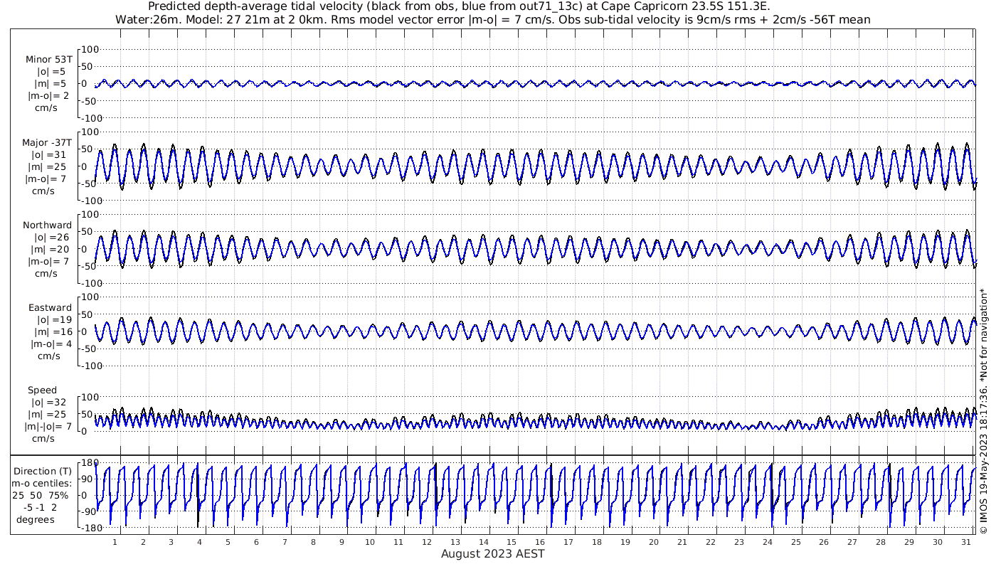Image resolution: width=996 pixels, height=569 pixels.
Task: Click the '|o| =32' value in Speed panel
Action: pyautogui.click(x=48, y=402)
